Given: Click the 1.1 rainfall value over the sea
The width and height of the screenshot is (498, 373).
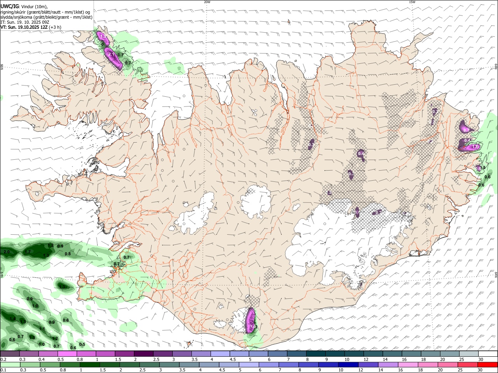Looking at the screenshot, I should coord(42,329).
